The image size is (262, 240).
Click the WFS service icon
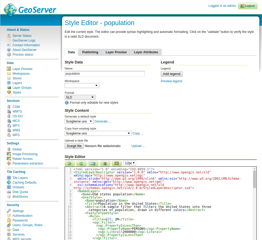click(x=9, y=125)
